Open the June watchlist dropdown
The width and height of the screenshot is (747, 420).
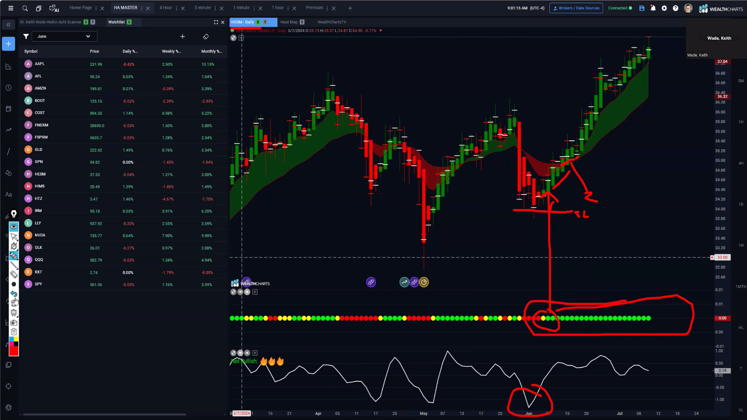tap(64, 37)
